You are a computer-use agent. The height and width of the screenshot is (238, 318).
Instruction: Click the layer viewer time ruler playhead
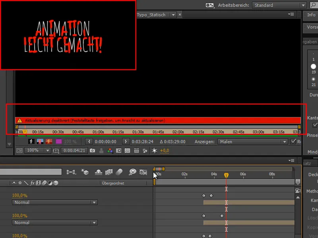[25, 132]
